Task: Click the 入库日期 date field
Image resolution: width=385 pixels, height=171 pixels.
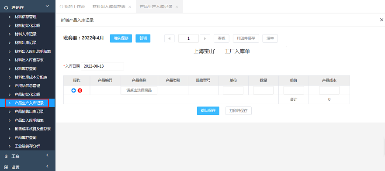Action: (x=102, y=66)
